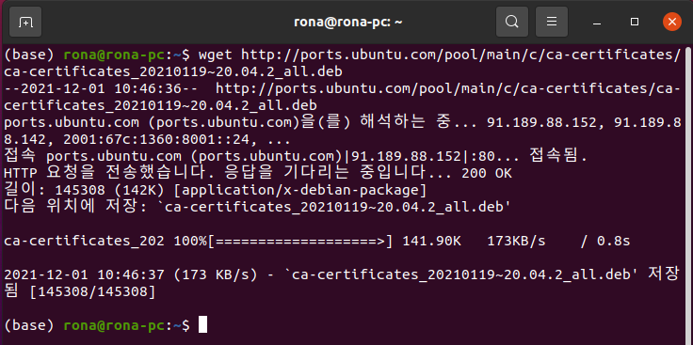Click the 100% download progress bar
The image size is (693, 345).
coord(282,242)
